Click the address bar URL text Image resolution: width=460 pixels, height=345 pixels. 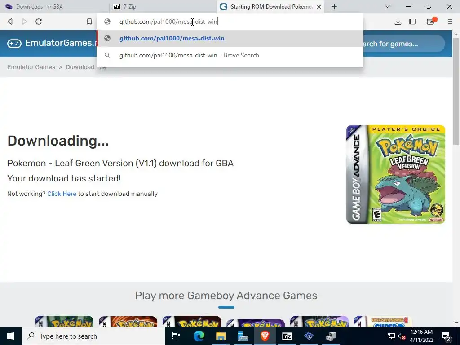[168, 22]
